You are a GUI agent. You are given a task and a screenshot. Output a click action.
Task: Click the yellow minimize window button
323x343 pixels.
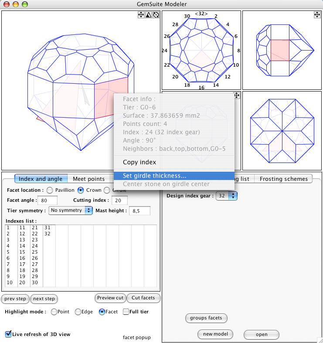point(16,4)
